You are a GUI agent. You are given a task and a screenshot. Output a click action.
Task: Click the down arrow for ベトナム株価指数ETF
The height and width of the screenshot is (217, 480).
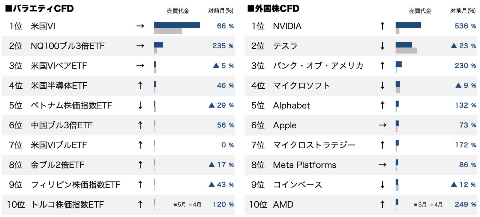[x=140, y=106]
